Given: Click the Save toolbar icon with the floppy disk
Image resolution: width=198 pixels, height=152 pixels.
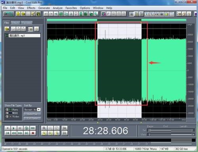Looking at the screenshot, I should pos(38,14).
